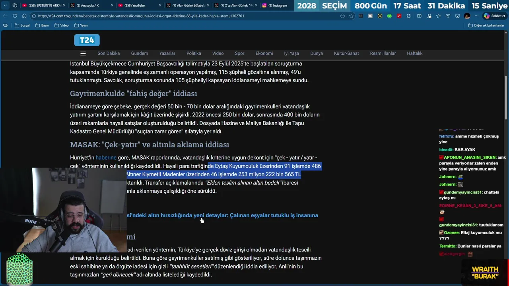Open the yellow-arrows extension icon

[x=380, y=16]
